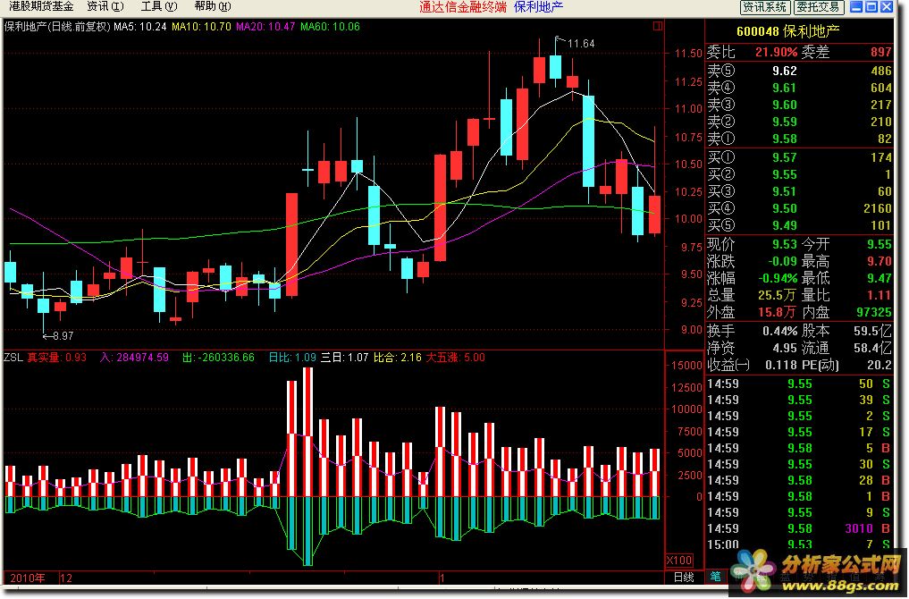909x599 pixels.
Task: Click the MA60: 10.06 indicator label
Action: (x=330, y=27)
